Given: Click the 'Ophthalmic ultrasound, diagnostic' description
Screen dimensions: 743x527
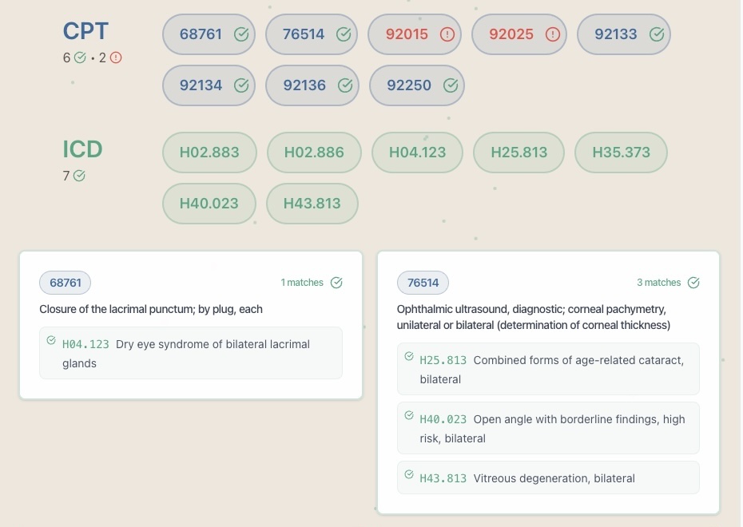Looking at the screenshot, I should [534, 317].
